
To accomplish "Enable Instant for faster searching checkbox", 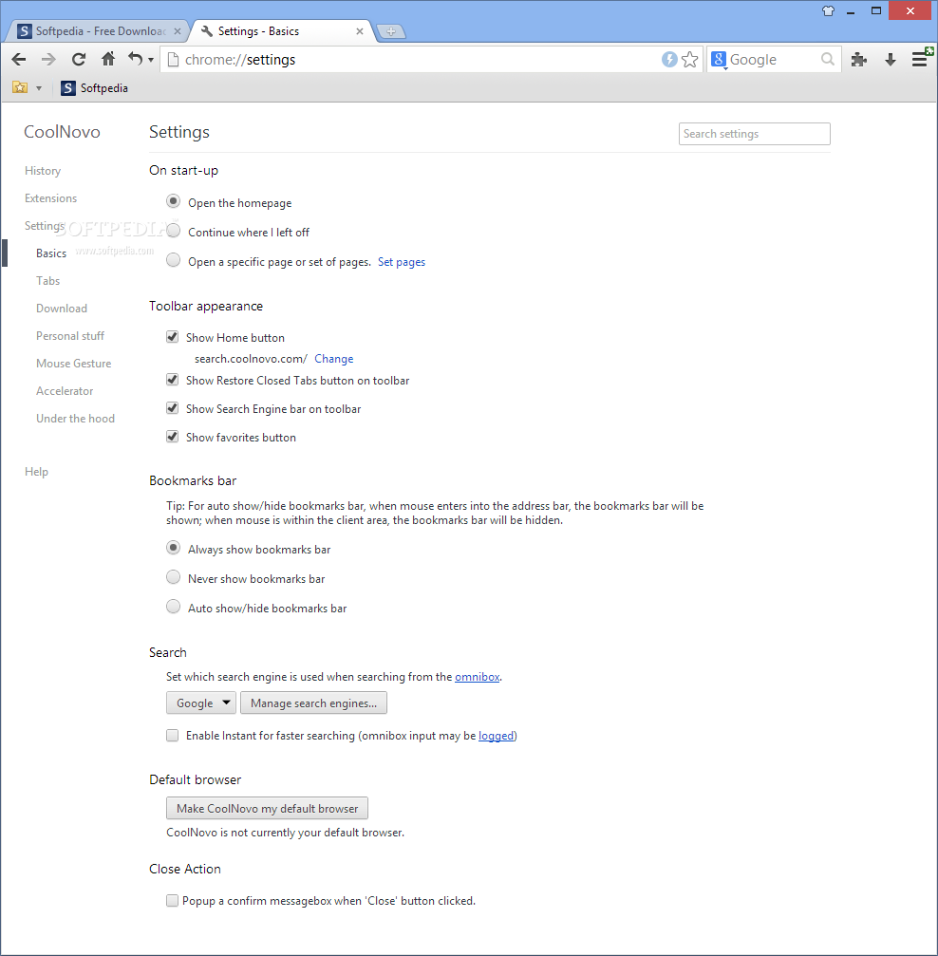I will pos(173,736).
